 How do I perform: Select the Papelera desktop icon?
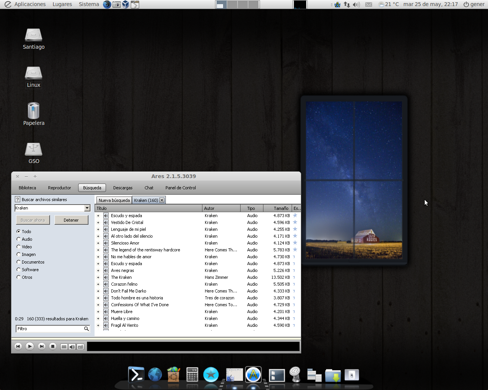pyautogui.click(x=34, y=114)
